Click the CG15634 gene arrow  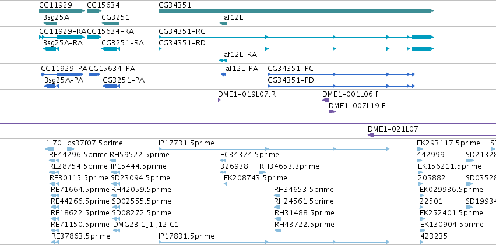(94, 11)
